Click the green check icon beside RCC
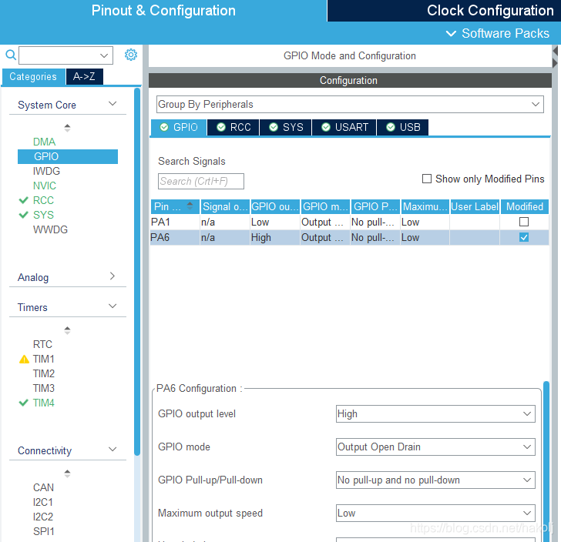Image resolution: width=561 pixels, height=542 pixels. pos(24,200)
